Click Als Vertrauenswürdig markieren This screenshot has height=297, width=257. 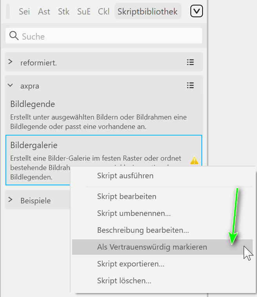click(x=162, y=247)
